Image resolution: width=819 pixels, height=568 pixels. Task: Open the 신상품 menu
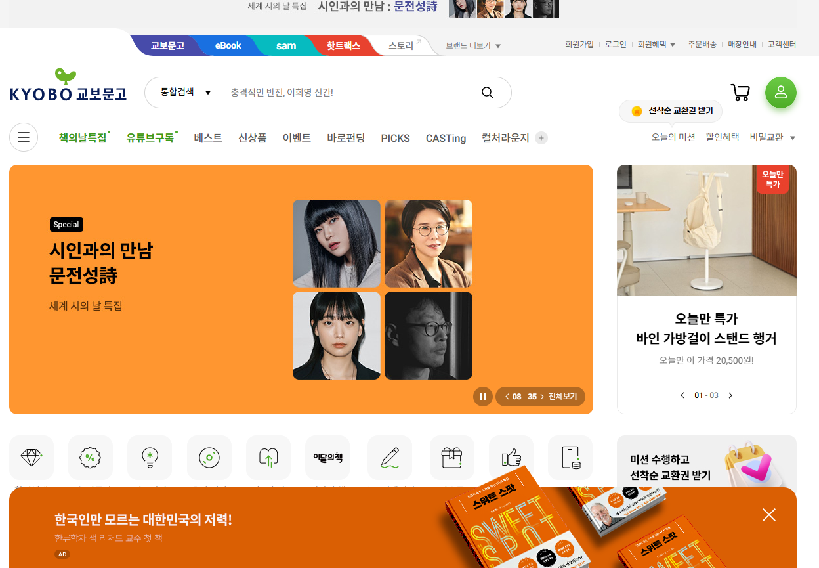[253, 138]
